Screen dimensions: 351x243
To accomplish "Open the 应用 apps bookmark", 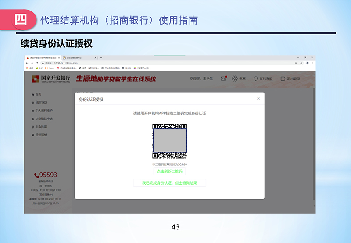I will pos(29,68).
